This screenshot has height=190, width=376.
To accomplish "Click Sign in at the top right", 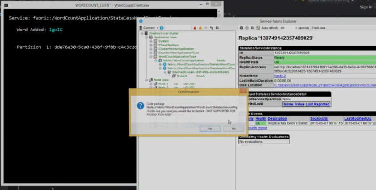I will (x=366, y=7).
